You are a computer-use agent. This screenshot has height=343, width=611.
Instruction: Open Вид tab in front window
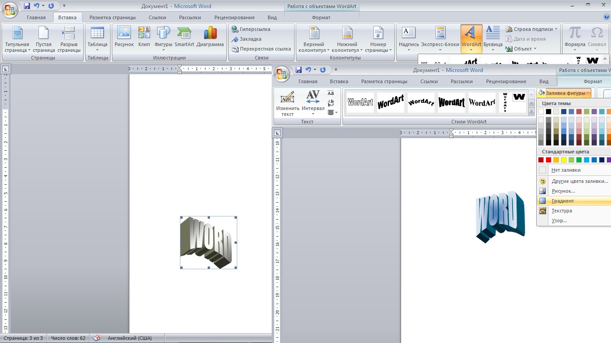[544, 81]
